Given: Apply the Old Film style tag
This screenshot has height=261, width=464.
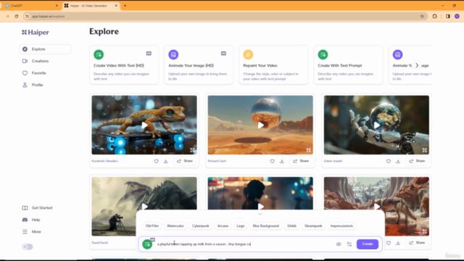Looking at the screenshot, I should click(152, 225).
